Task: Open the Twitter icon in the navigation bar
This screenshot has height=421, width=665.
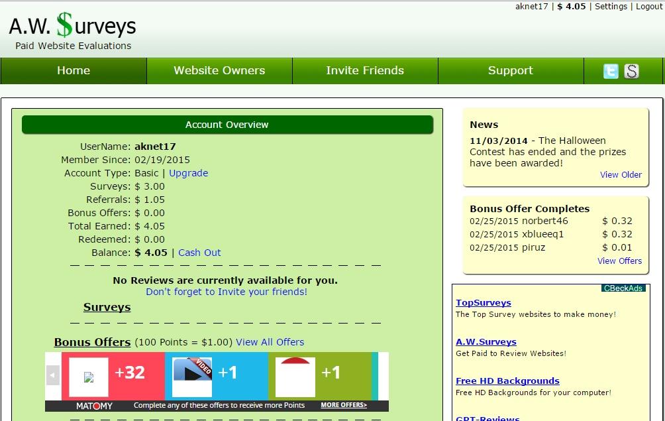Action: (x=611, y=71)
